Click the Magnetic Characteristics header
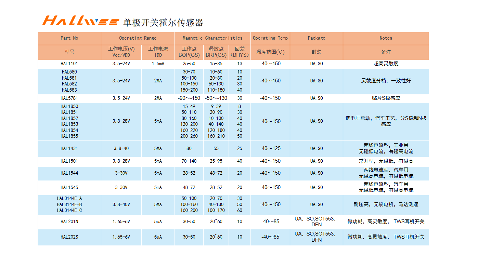The image size is (477, 268). (212, 38)
